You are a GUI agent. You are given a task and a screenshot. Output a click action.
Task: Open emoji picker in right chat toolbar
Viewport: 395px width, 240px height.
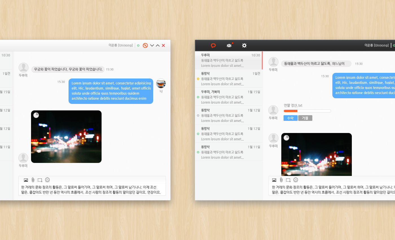pos(296,180)
